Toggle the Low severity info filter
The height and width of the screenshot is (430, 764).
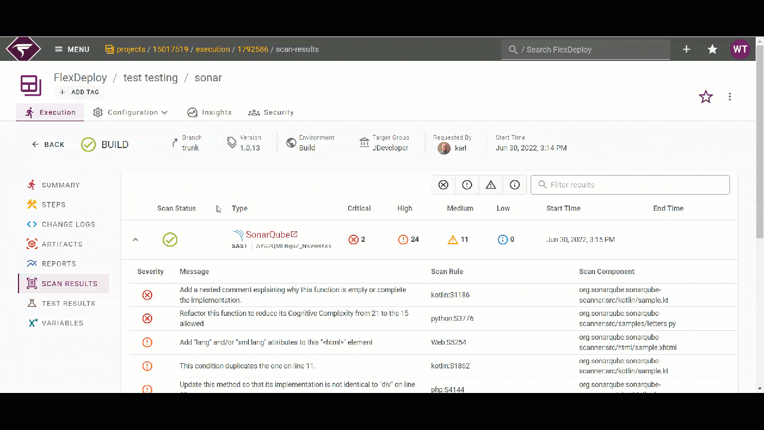tap(515, 185)
